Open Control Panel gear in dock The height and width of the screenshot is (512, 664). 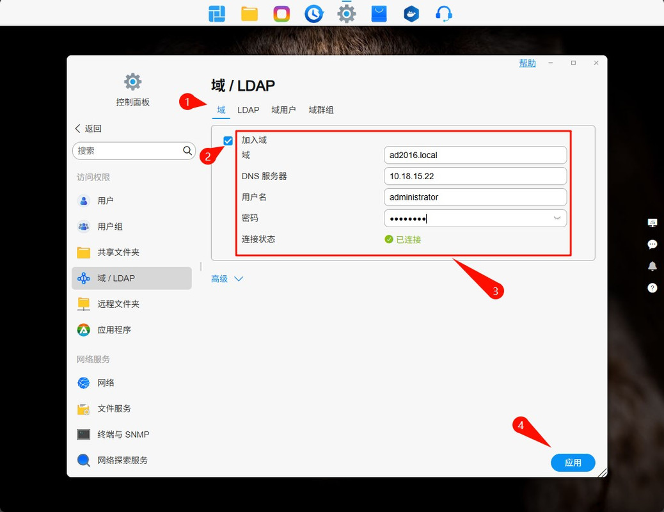click(x=347, y=14)
